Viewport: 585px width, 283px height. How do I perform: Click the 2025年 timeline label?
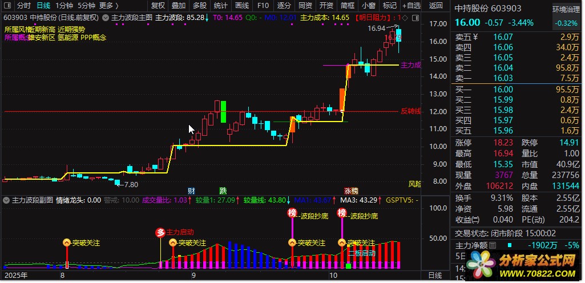[15, 276]
